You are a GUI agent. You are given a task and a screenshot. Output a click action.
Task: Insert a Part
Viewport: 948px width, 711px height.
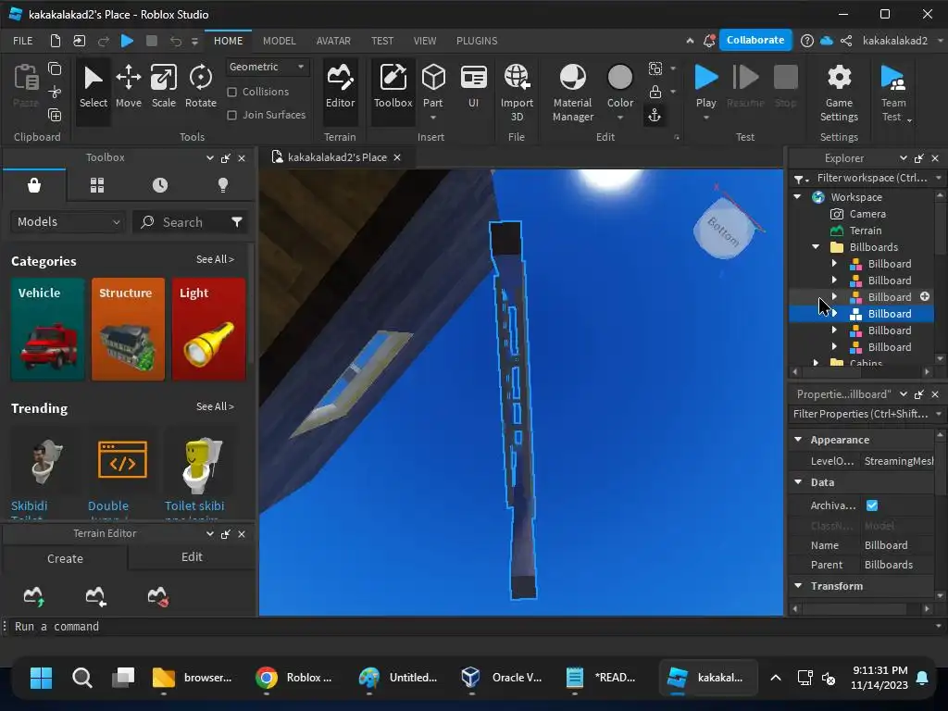point(433,84)
